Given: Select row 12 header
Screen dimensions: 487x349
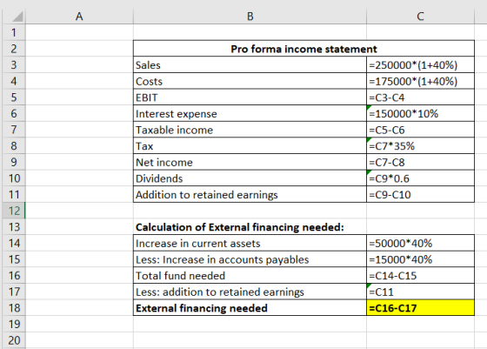Looking at the screenshot, I should coord(14,211).
